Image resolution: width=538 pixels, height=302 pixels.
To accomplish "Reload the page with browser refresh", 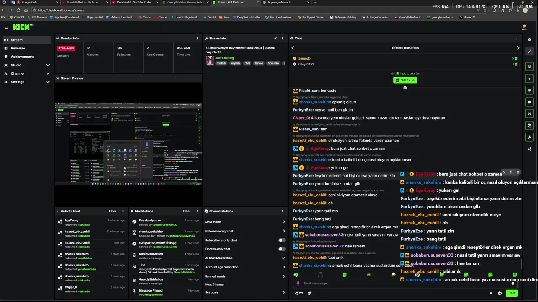I will click(18, 10).
